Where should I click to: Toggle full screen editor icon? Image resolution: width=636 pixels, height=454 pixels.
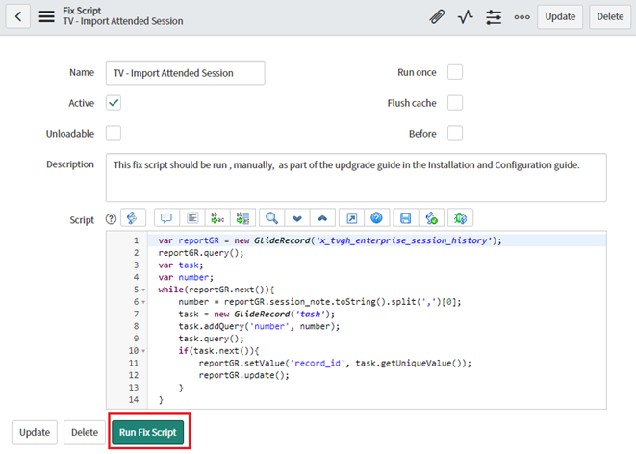click(351, 218)
